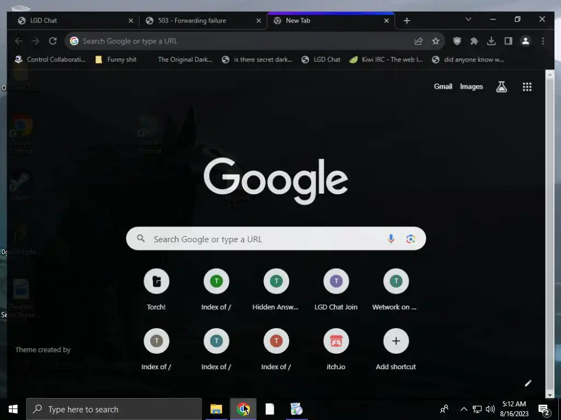Show hidden tray icons chevron

[x=463, y=409]
